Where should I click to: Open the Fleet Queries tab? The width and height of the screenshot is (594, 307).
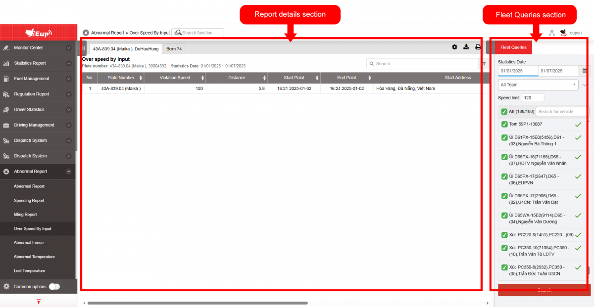[x=513, y=47]
